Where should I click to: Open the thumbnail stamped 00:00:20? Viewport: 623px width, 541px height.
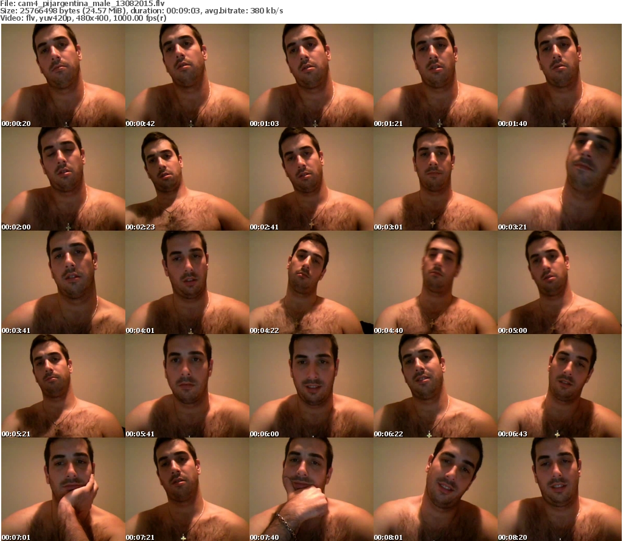click(x=63, y=75)
